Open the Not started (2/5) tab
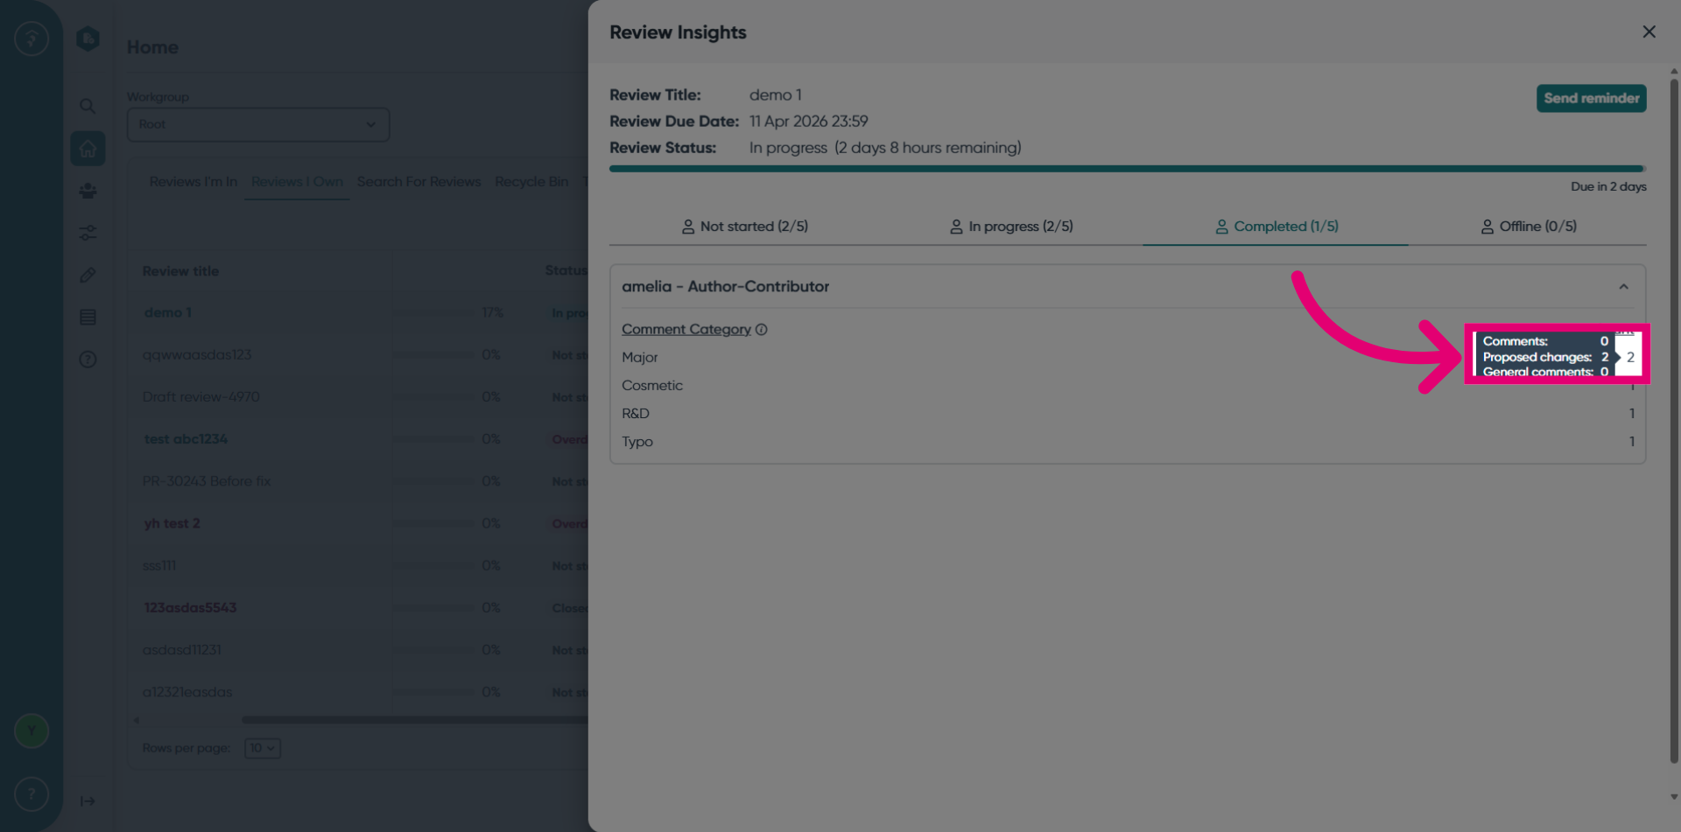The image size is (1681, 832). [744, 227]
